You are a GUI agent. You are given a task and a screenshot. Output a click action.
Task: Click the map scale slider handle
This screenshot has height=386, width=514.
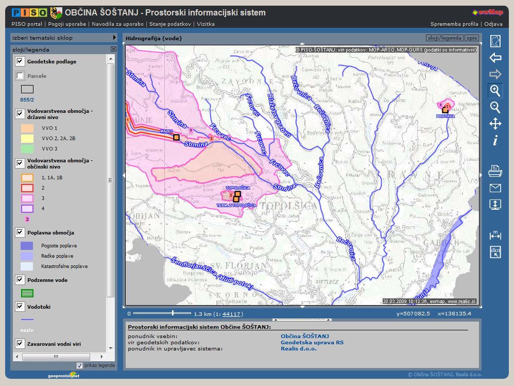click(173, 313)
